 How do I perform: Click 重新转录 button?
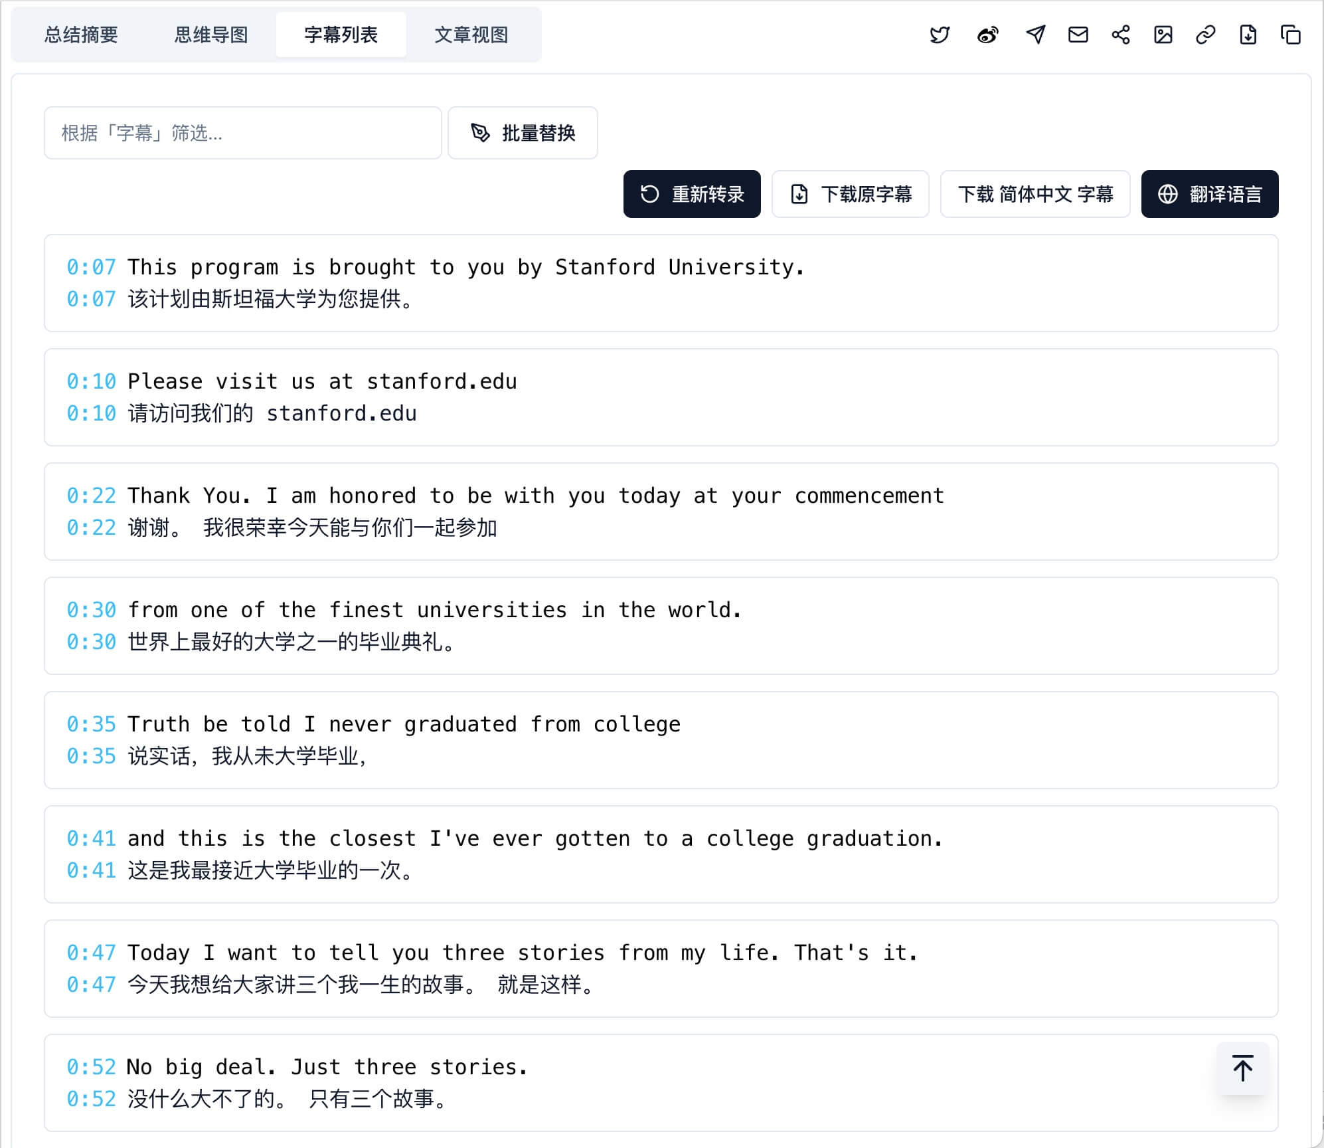coord(692,194)
